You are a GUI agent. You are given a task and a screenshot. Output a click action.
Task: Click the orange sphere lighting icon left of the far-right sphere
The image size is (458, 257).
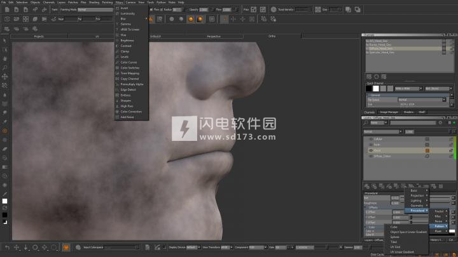pyautogui.click(x=190, y=19)
